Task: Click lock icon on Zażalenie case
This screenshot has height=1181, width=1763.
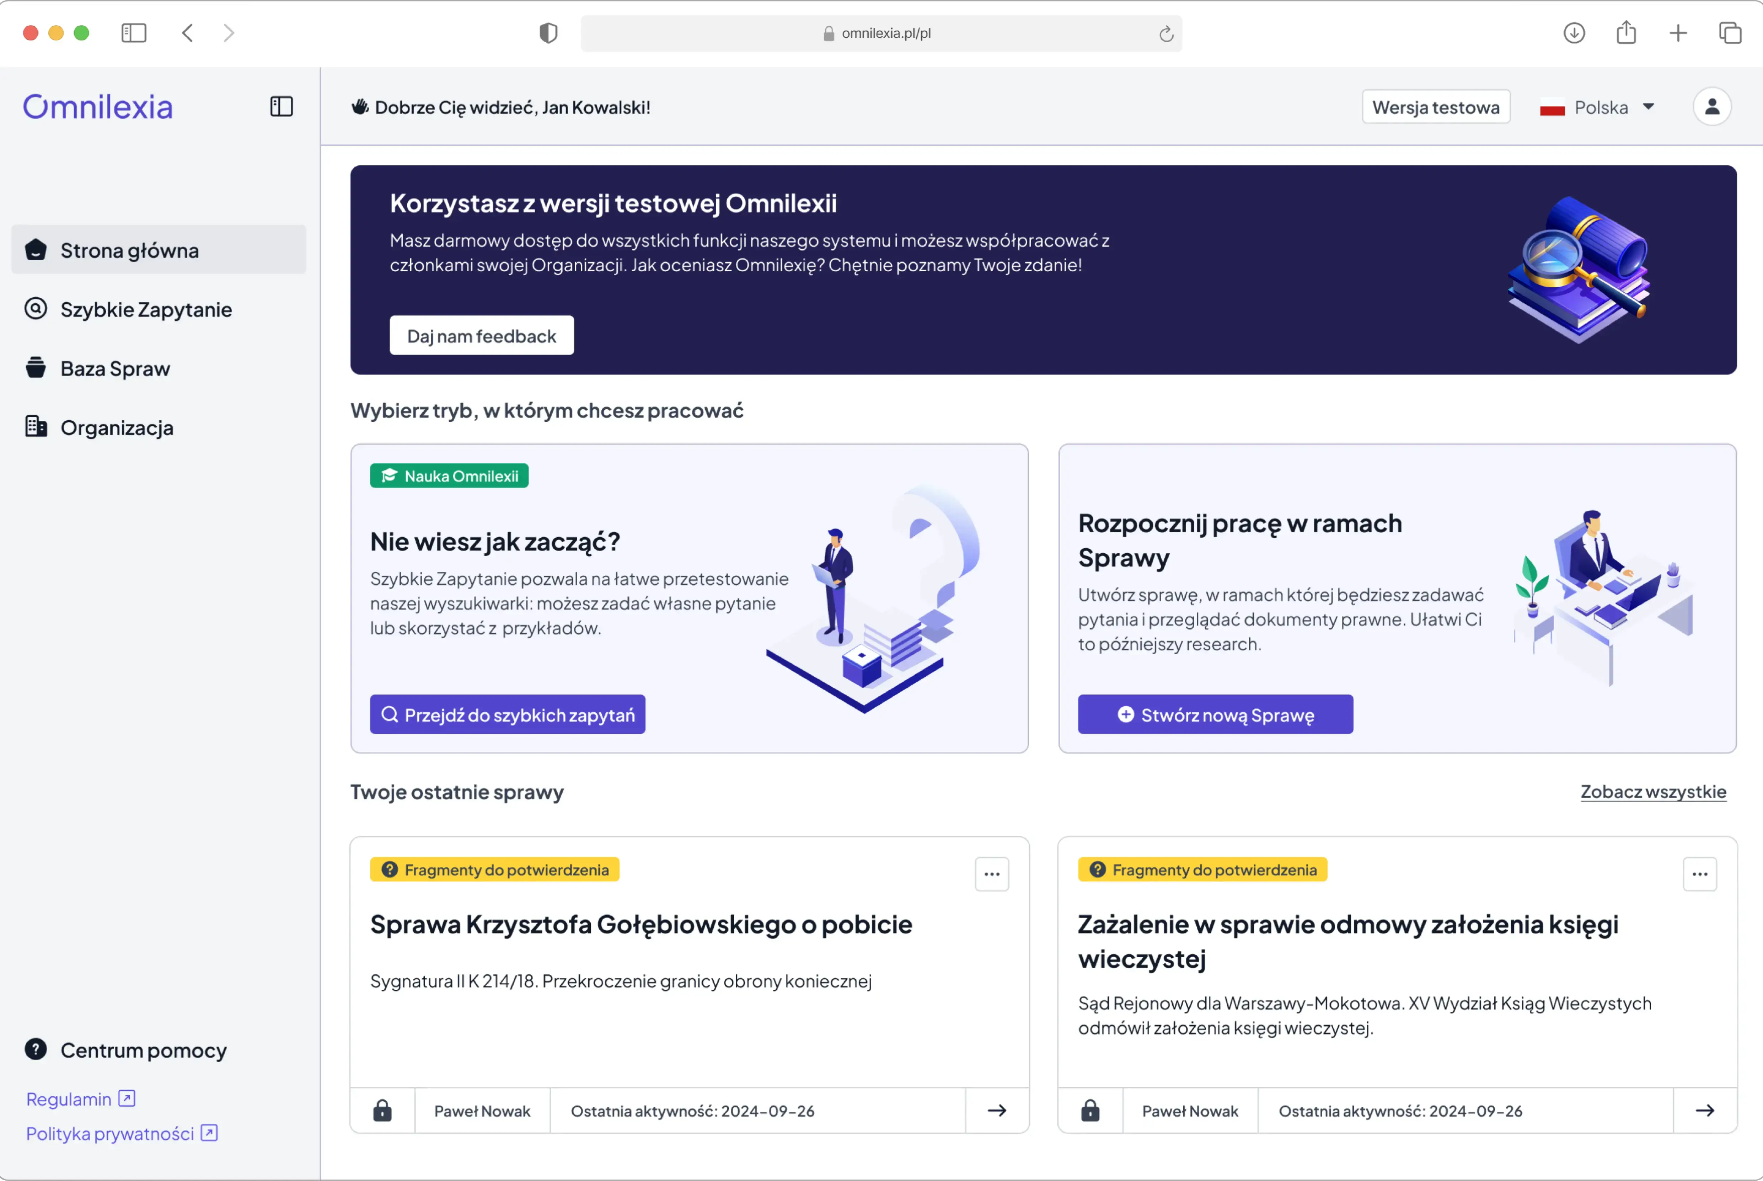Action: click(1090, 1110)
